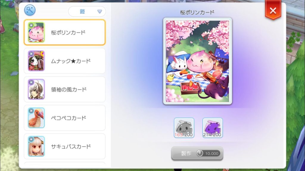The image size is (305, 171).
Task: Click the Succubus card portrait icon
Action: coord(36,146)
